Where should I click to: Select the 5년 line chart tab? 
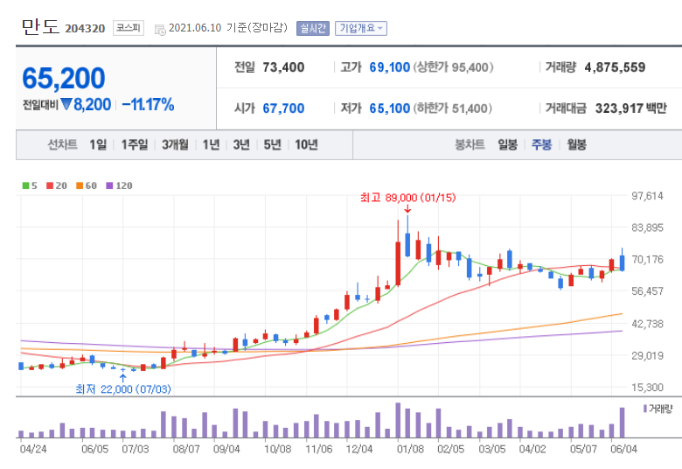tap(272, 144)
